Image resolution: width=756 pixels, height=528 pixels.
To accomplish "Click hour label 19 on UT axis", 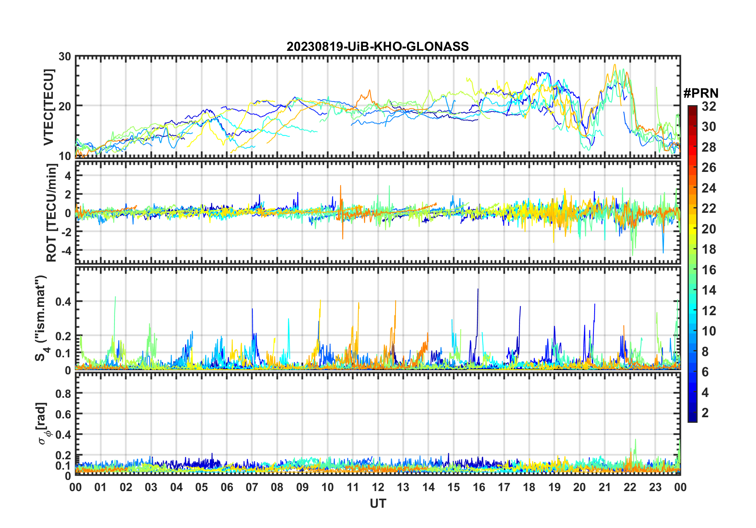I will [x=554, y=487].
